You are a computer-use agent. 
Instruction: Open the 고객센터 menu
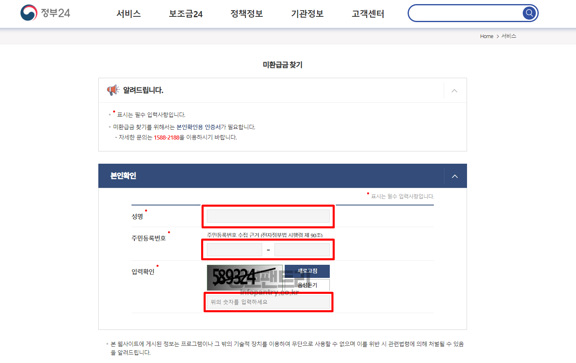coord(368,14)
